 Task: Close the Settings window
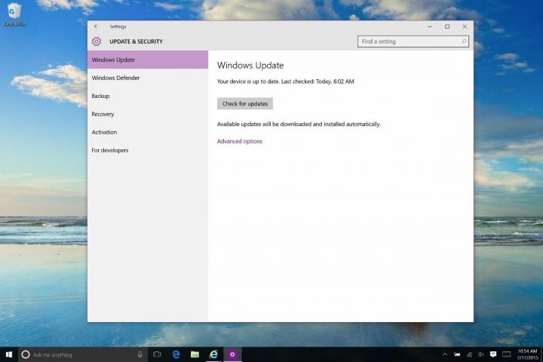pos(465,26)
